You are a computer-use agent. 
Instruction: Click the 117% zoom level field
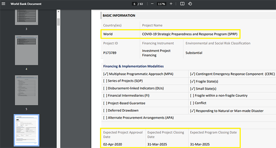tap(161, 4)
